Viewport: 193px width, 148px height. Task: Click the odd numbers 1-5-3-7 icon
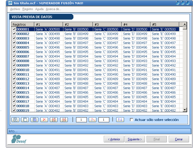coord(64,120)
